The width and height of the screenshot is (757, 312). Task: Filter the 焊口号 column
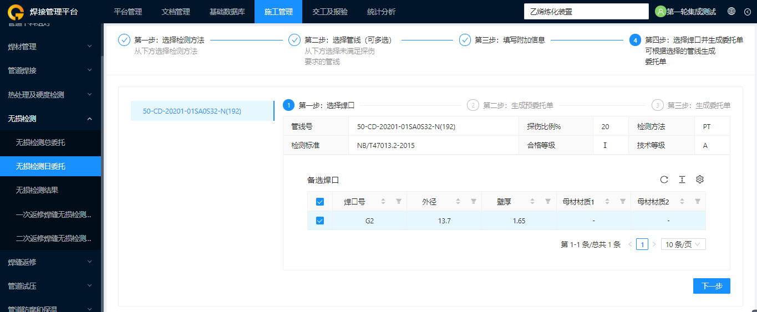coord(399,202)
